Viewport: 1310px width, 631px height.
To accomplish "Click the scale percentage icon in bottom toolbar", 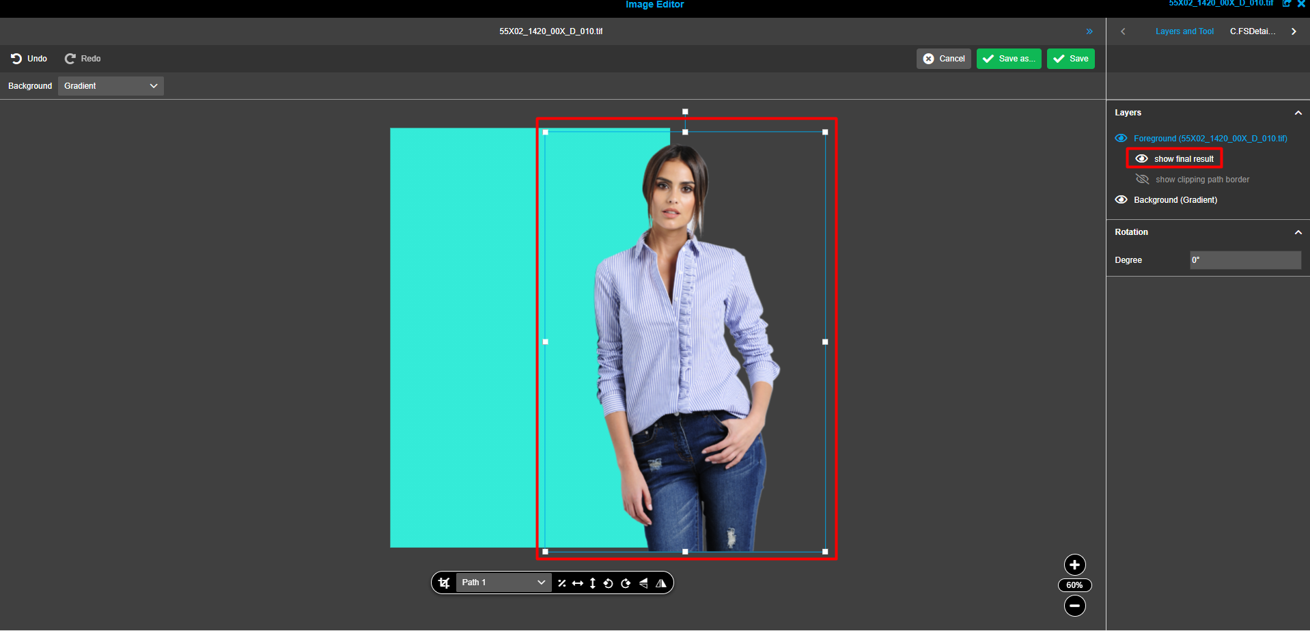I will 561,583.
